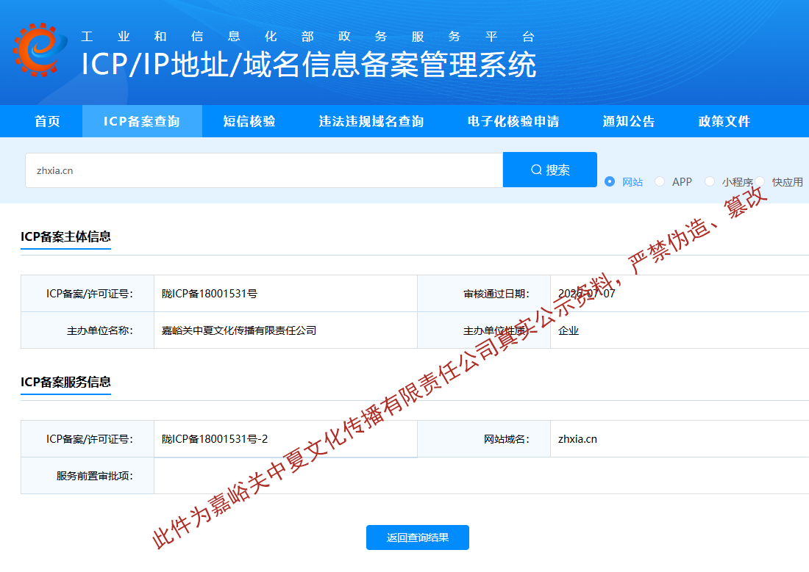This screenshot has height=572, width=809.
Task: Select the 网站 radio button
Action: [610, 181]
